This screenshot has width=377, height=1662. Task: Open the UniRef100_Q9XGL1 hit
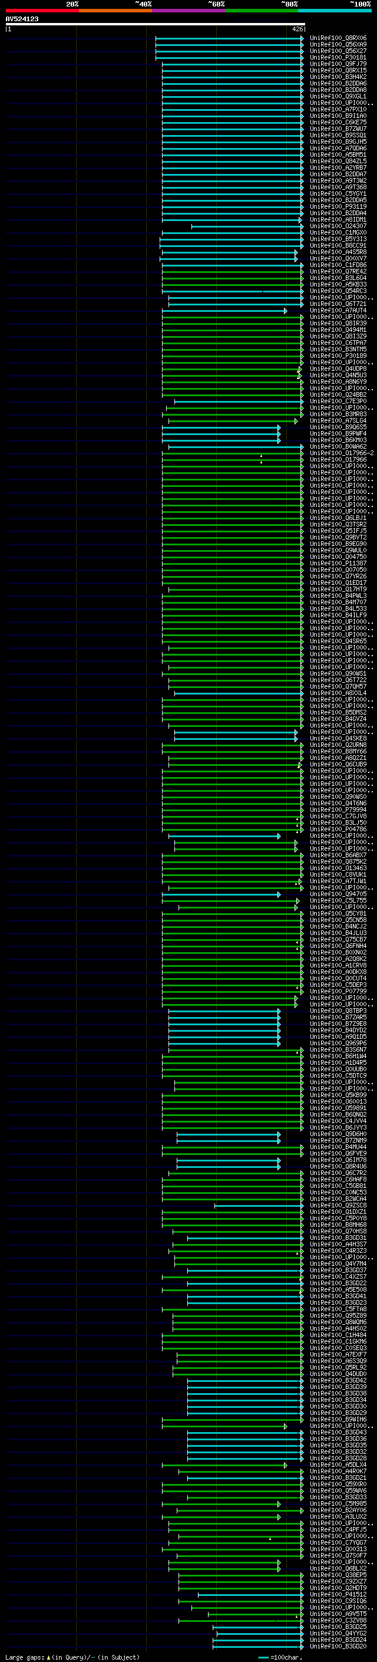338,96
